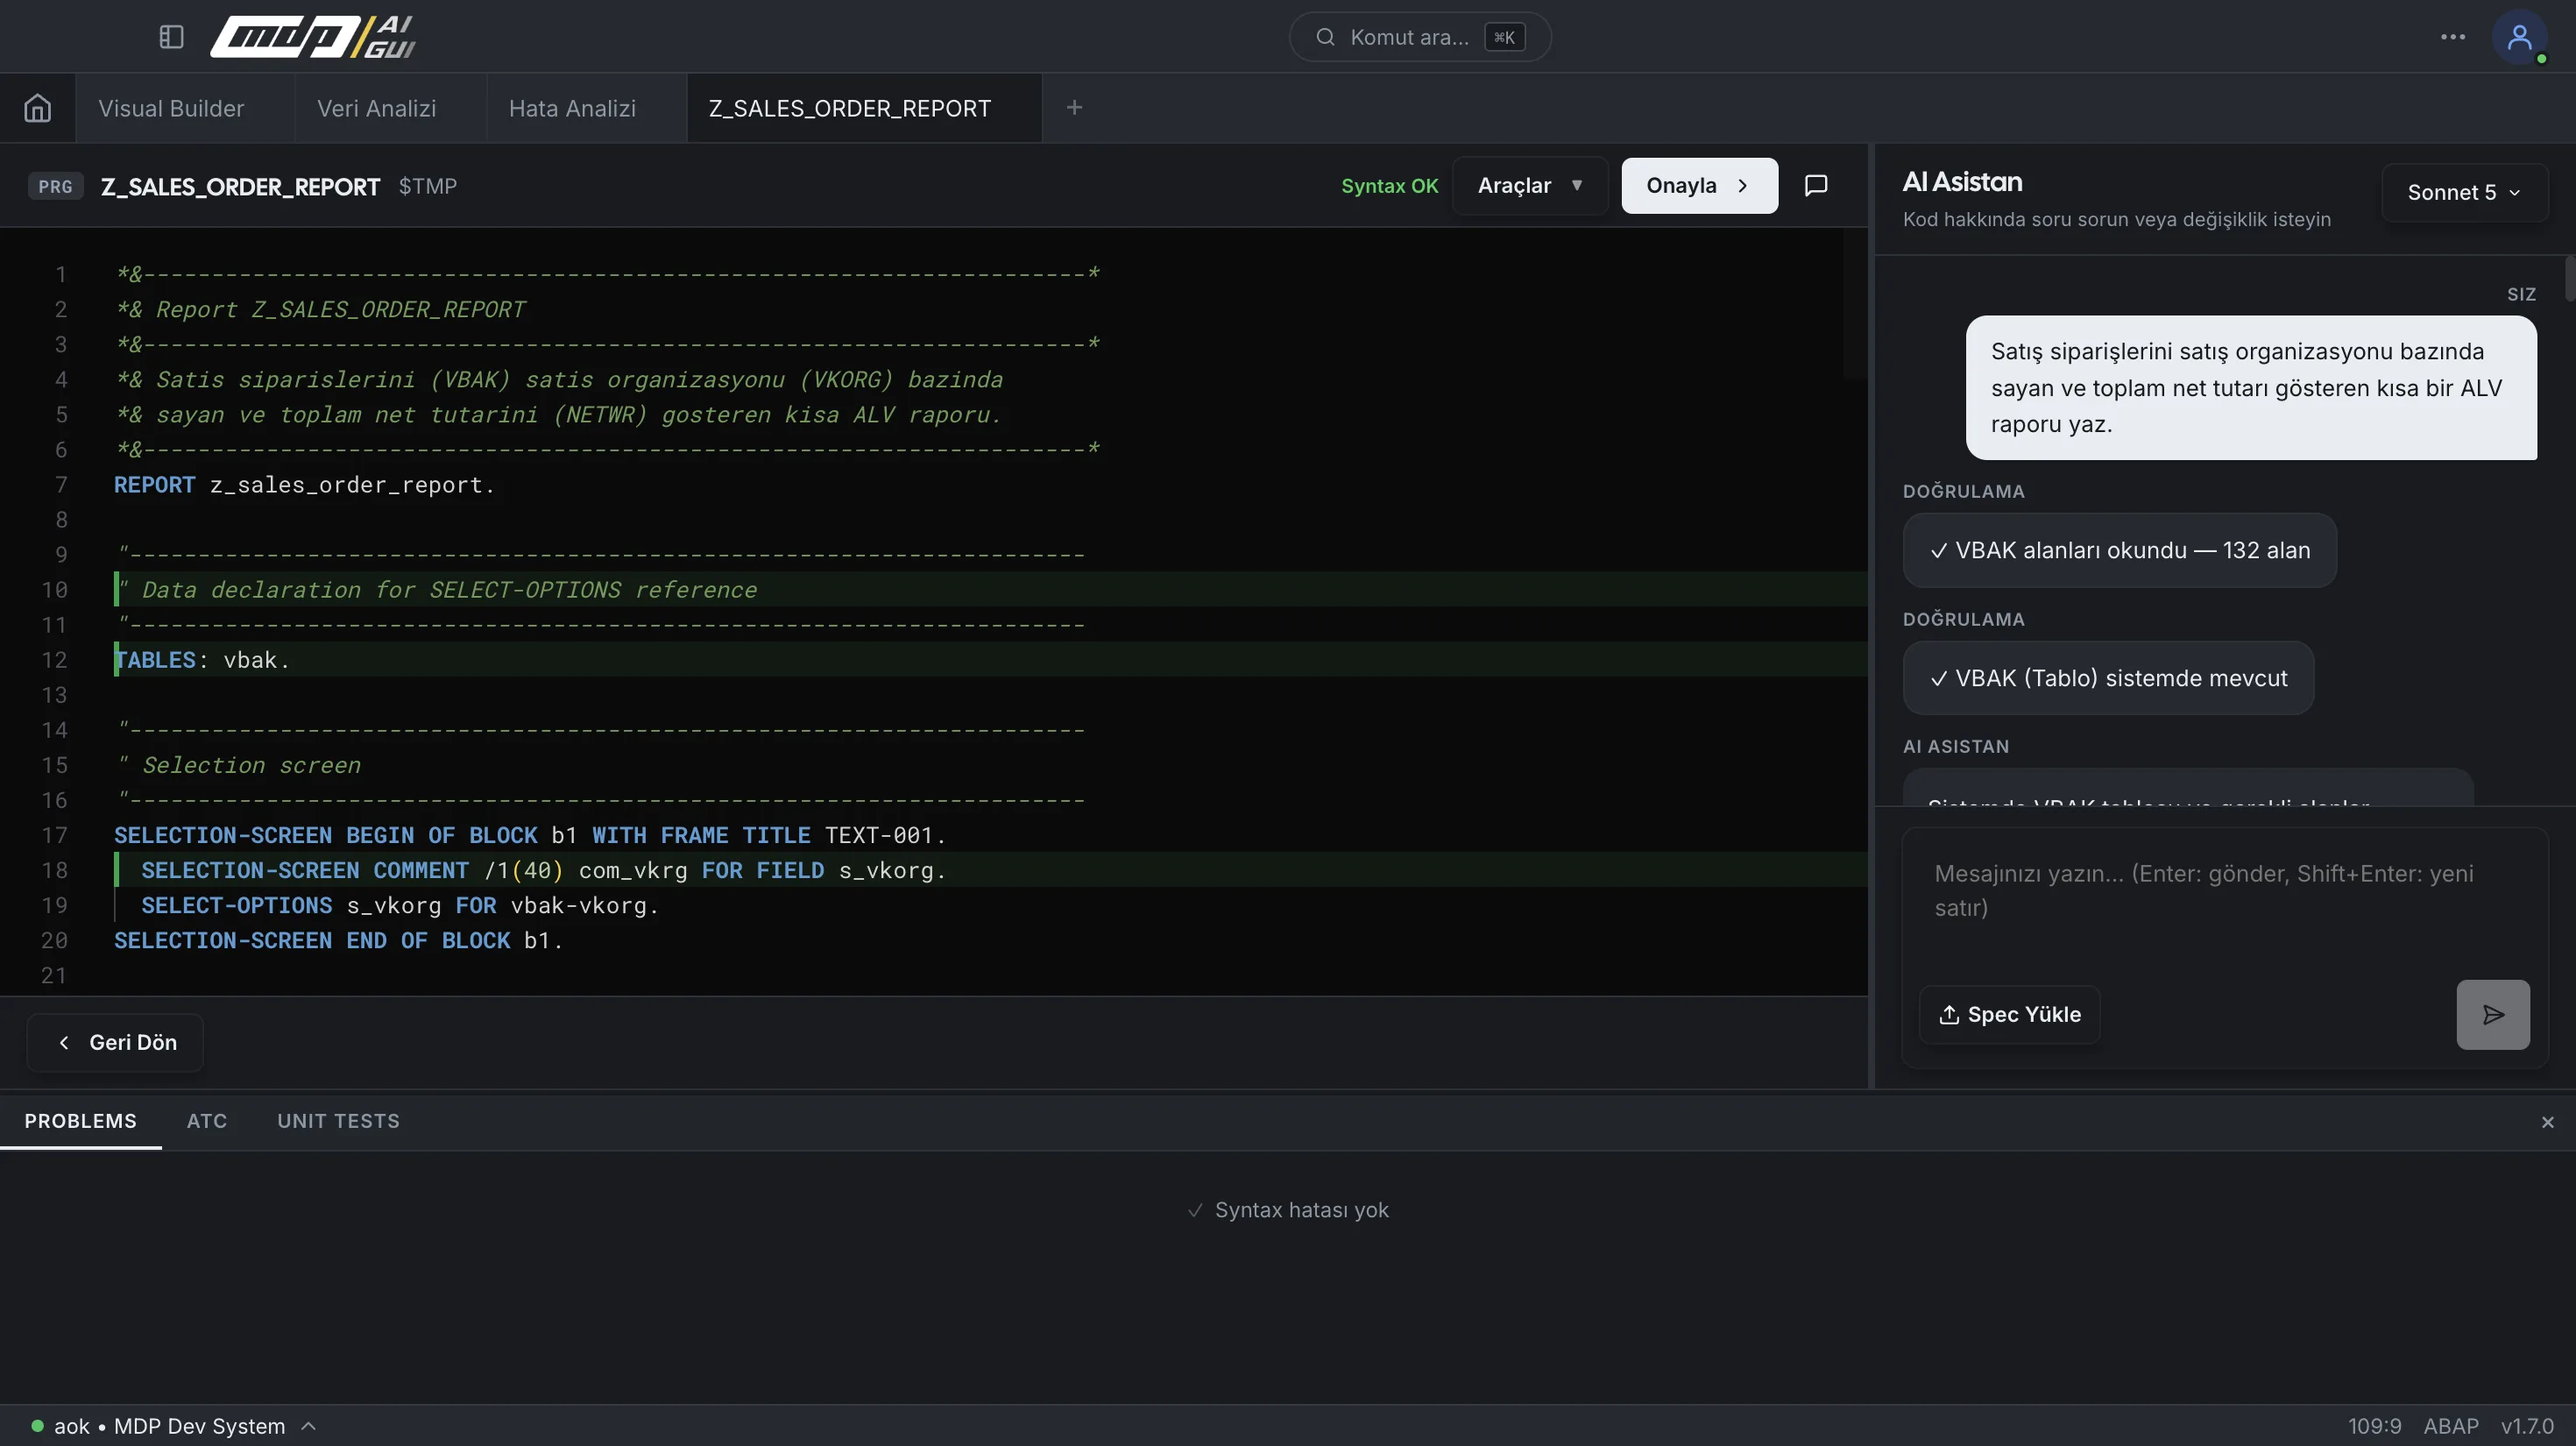This screenshot has height=1446, width=2576.
Task: Click line 20 SELECTION-SCREEN END OF BLOCK
Action: [338, 940]
